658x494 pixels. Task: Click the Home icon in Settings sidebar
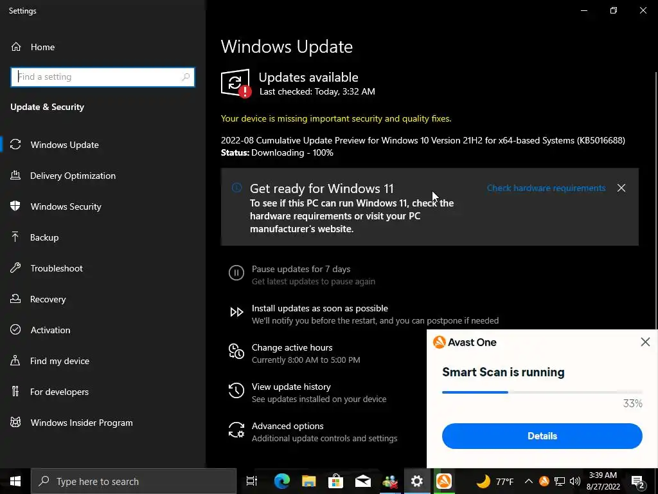[x=16, y=47]
